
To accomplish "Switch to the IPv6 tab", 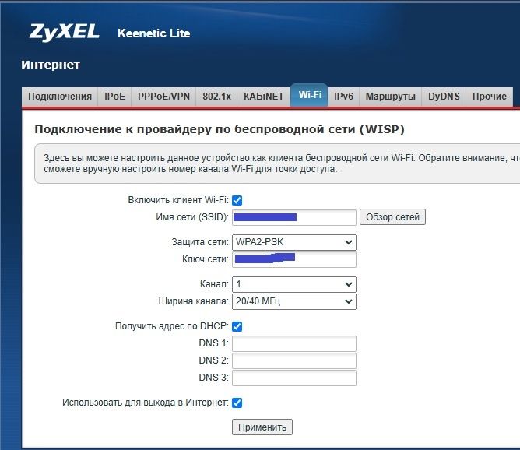I will coord(343,97).
